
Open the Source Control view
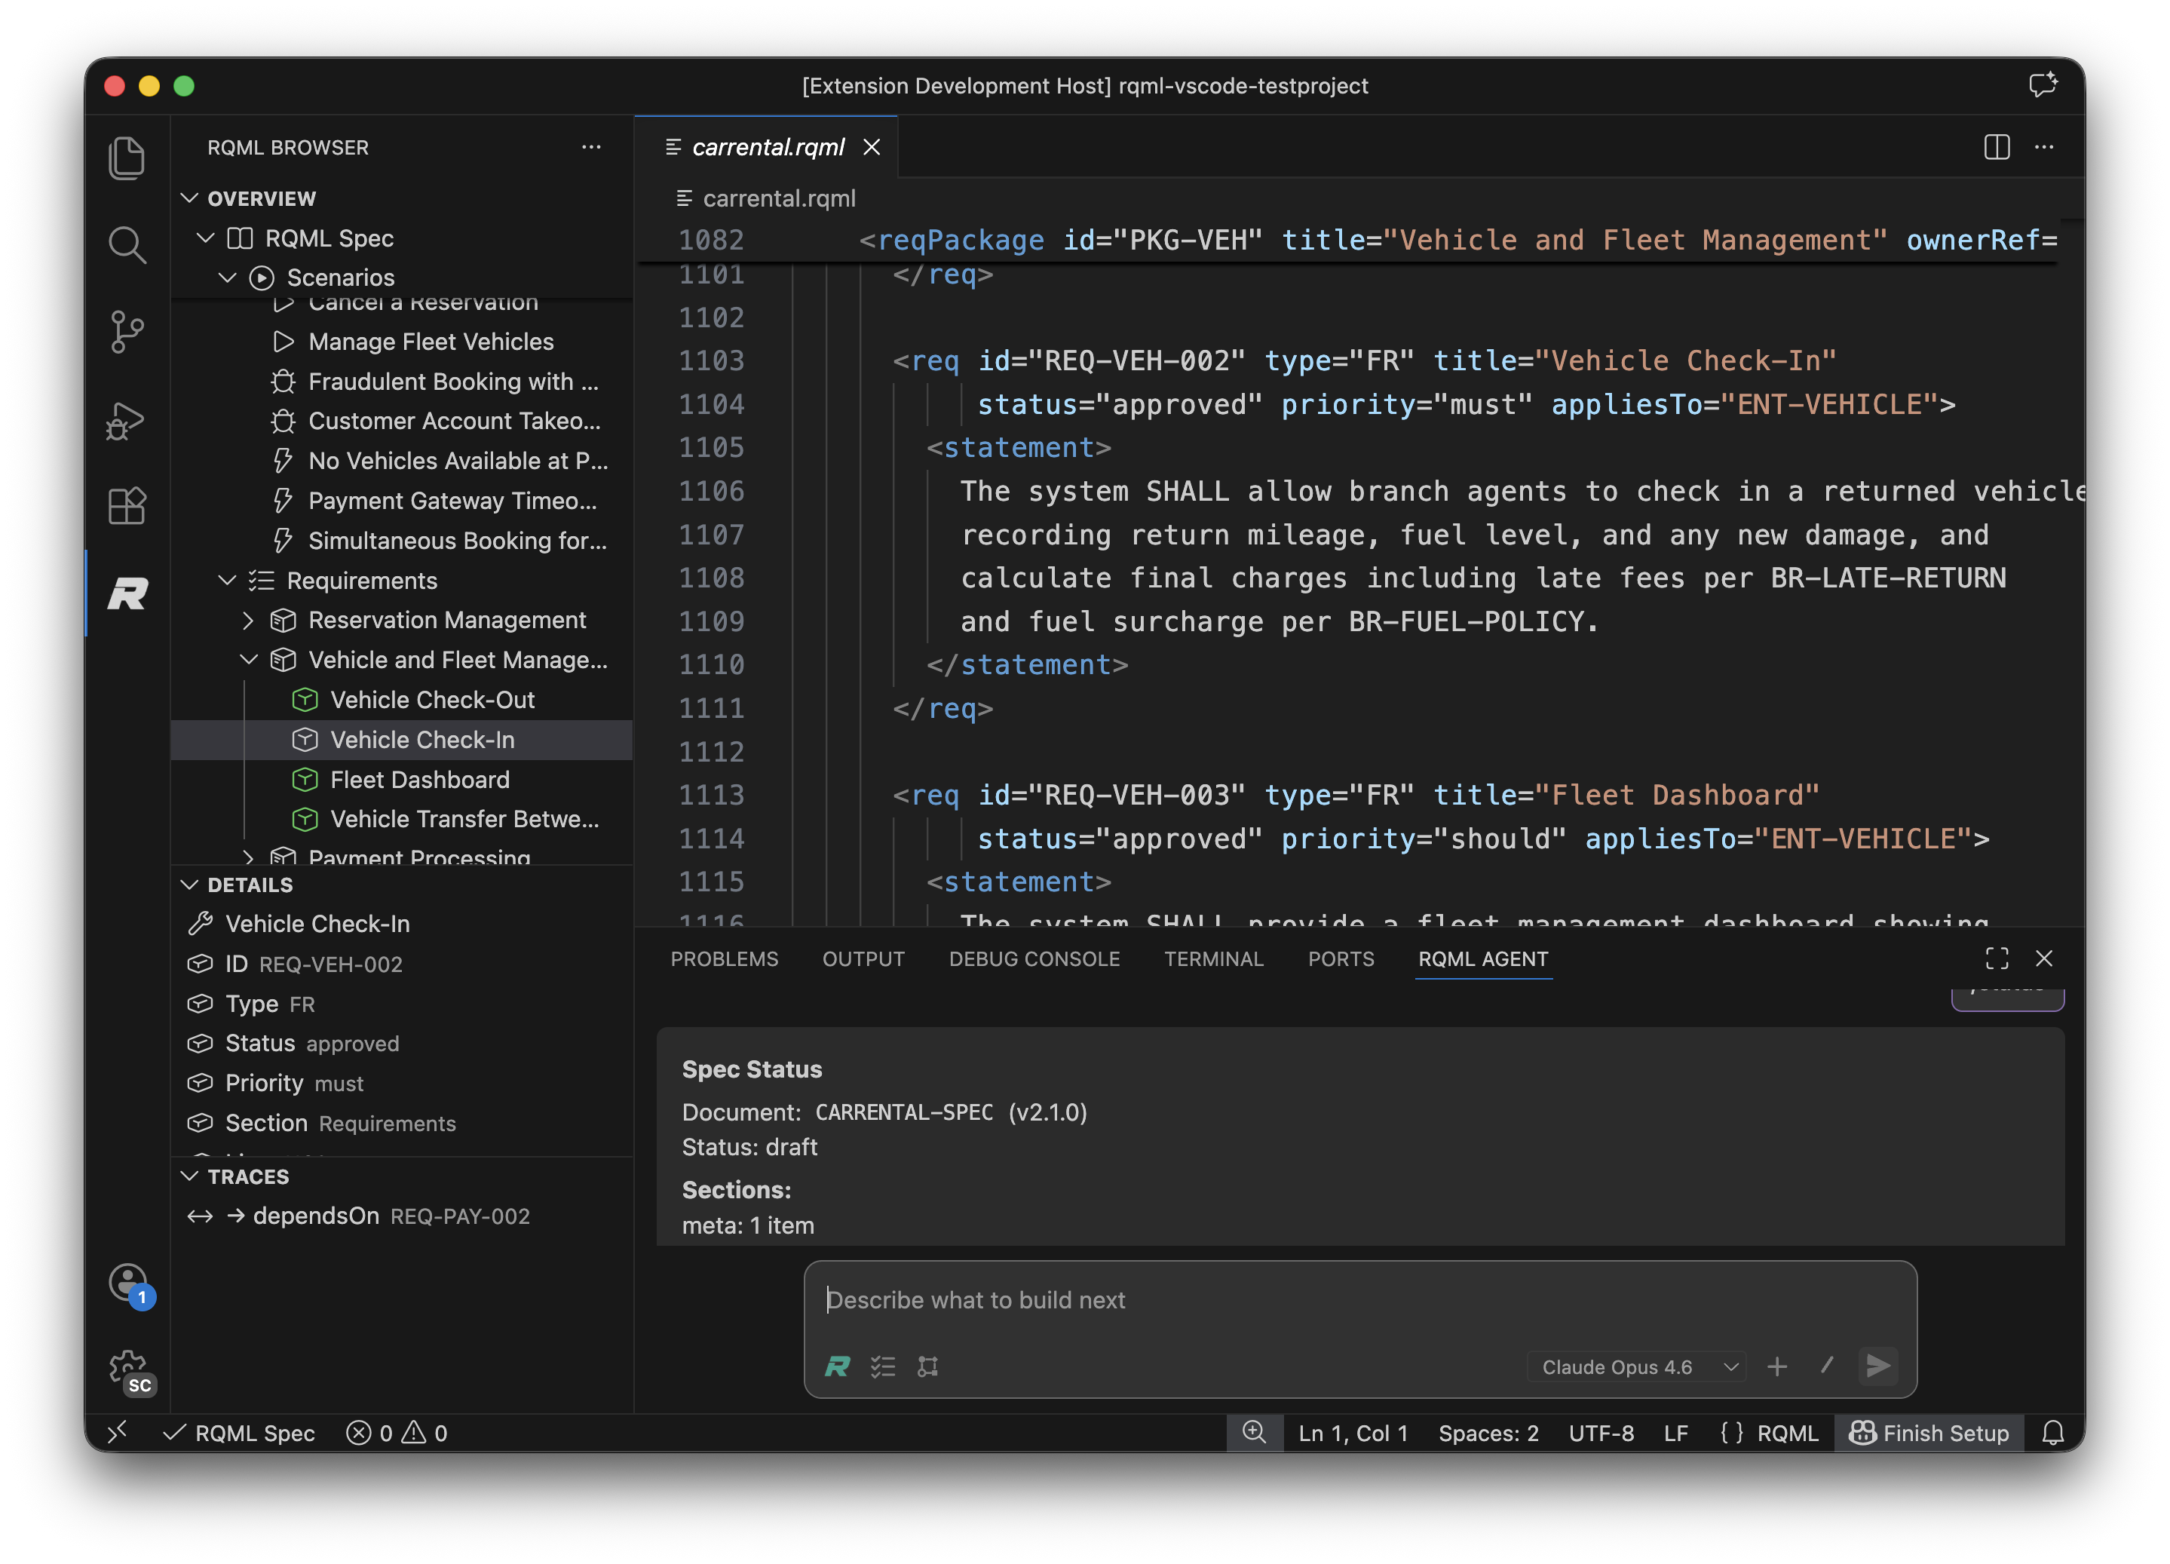coord(127,330)
